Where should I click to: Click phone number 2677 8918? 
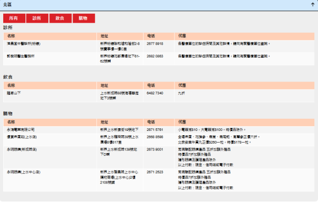point(155,44)
